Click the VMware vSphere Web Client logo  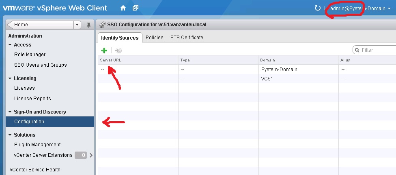pyautogui.click(x=55, y=8)
